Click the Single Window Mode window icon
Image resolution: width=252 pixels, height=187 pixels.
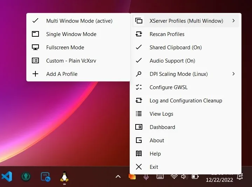click(x=35, y=34)
